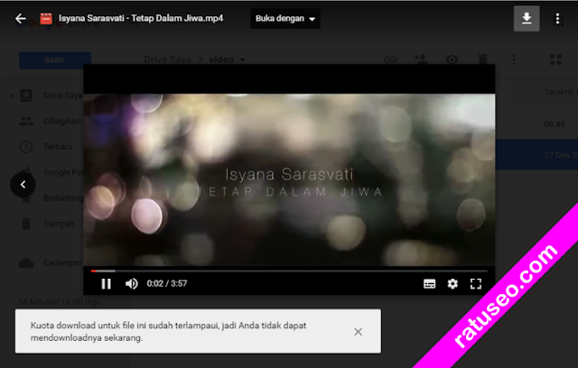Click the video frame showing Isyana Sarasvati title
The image size is (578, 368).
coord(289,180)
